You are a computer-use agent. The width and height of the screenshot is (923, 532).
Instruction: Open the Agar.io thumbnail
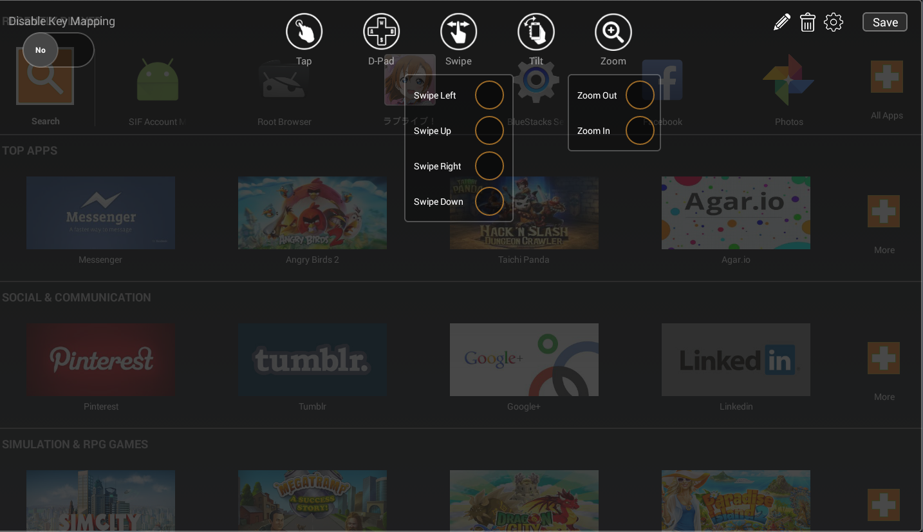pyautogui.click(x=736, y=213)
